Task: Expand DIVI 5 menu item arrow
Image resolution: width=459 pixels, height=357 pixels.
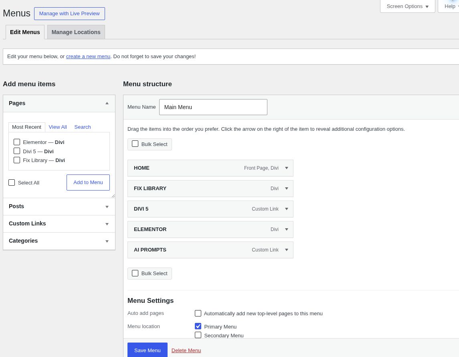Action: [x=287, y=209]
